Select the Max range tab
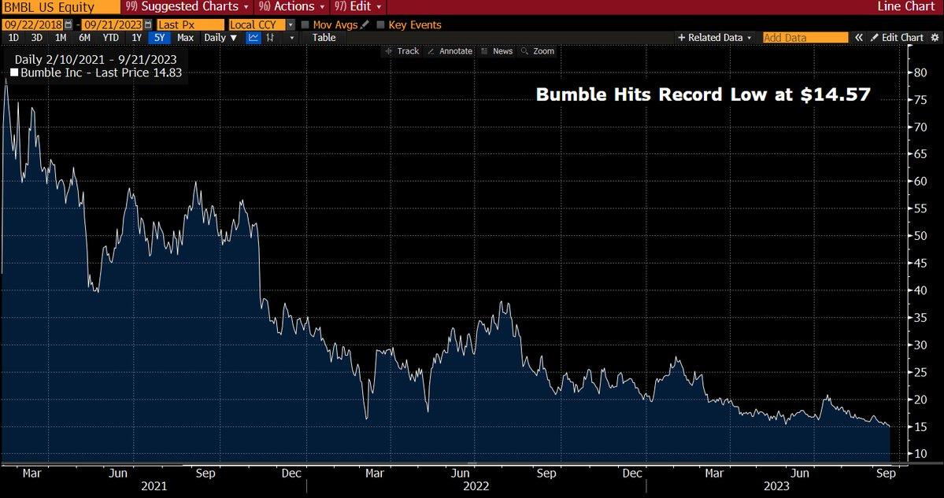Screen dimensions: 944x498 pos(186,37)
